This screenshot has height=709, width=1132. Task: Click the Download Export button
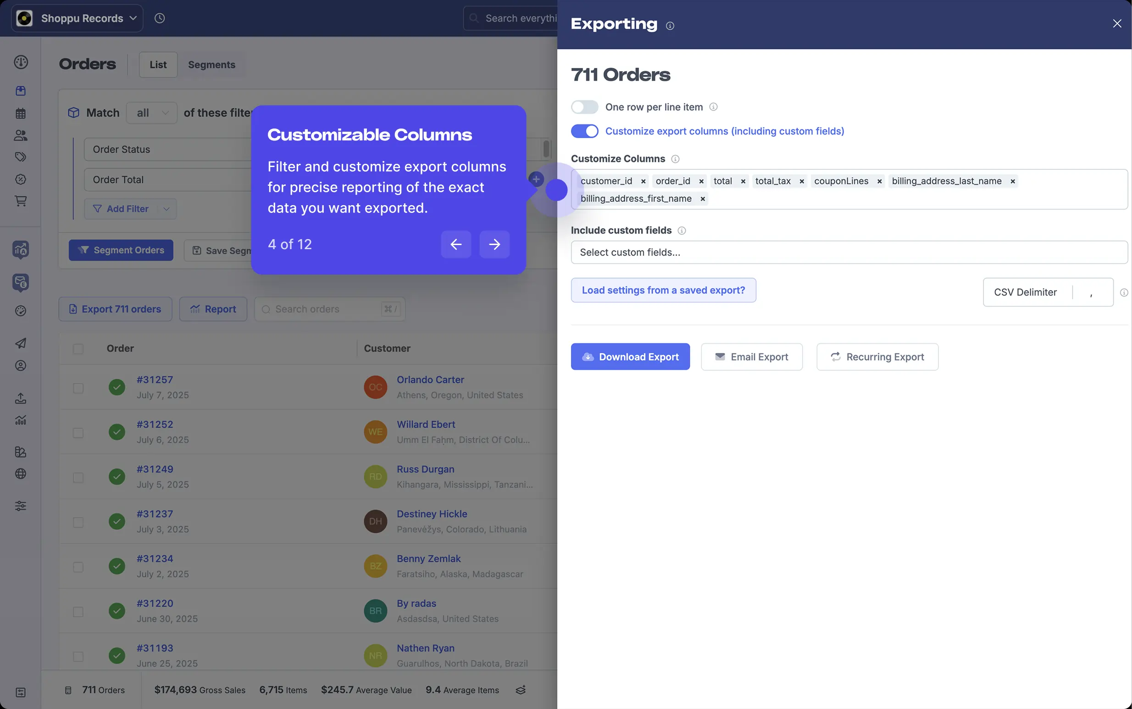(630, 357)
